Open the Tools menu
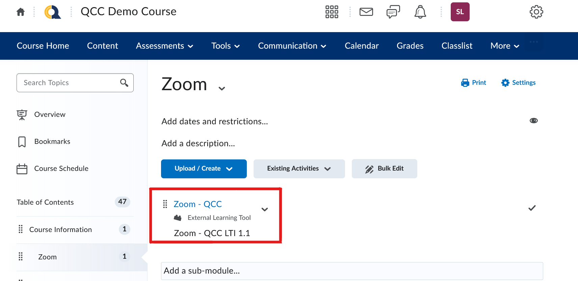Viewport: 578px width, 281px height. [x=226, y=46]
